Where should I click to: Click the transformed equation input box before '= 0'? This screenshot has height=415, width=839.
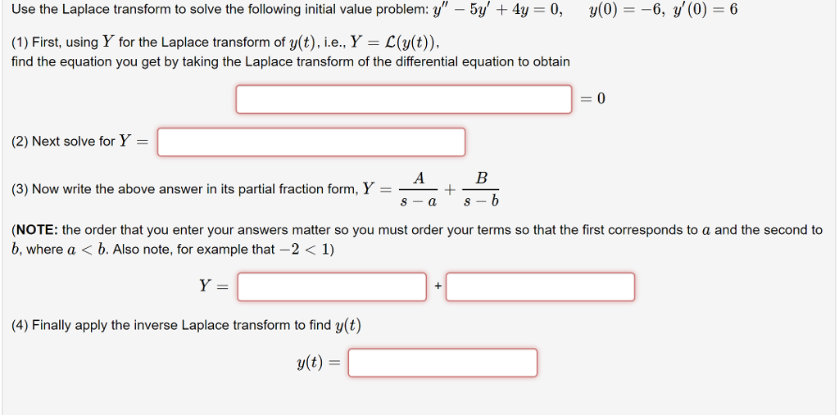pyautogui.click(x=404, y=99)
